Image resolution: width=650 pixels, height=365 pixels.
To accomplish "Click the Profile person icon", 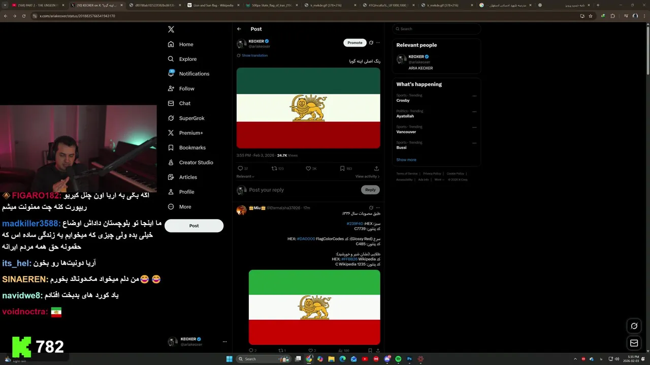I will pyautogui.click(x=171, y=192).
